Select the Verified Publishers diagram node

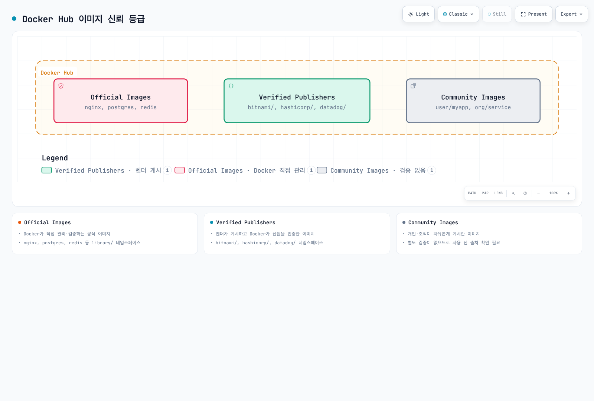(297, 101)
